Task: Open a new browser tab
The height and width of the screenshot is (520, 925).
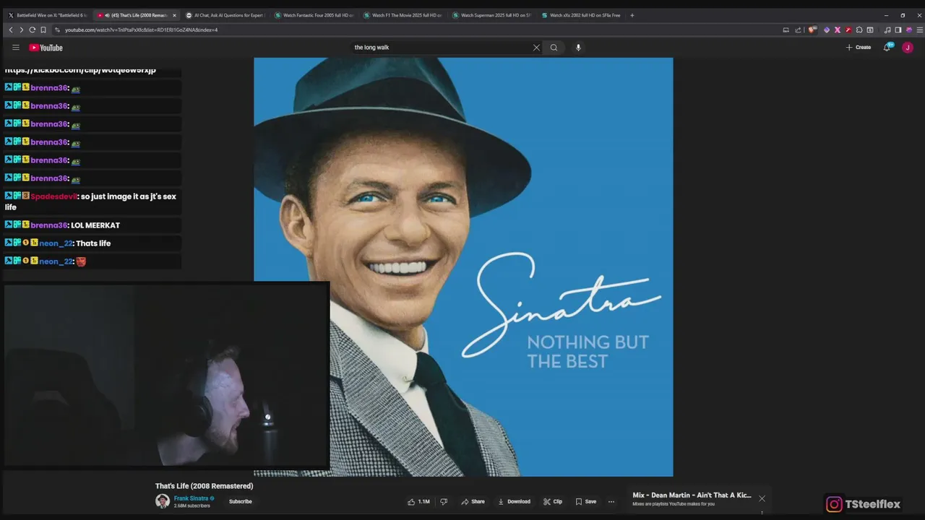Action: coord(632,15)
